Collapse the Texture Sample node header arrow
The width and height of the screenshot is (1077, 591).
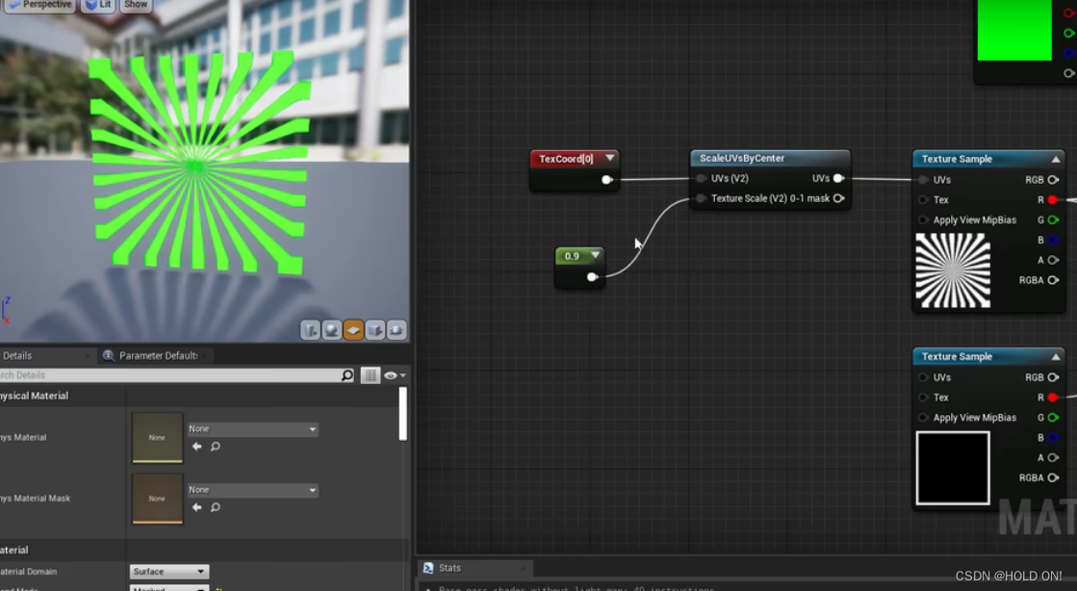point(1057,159)
